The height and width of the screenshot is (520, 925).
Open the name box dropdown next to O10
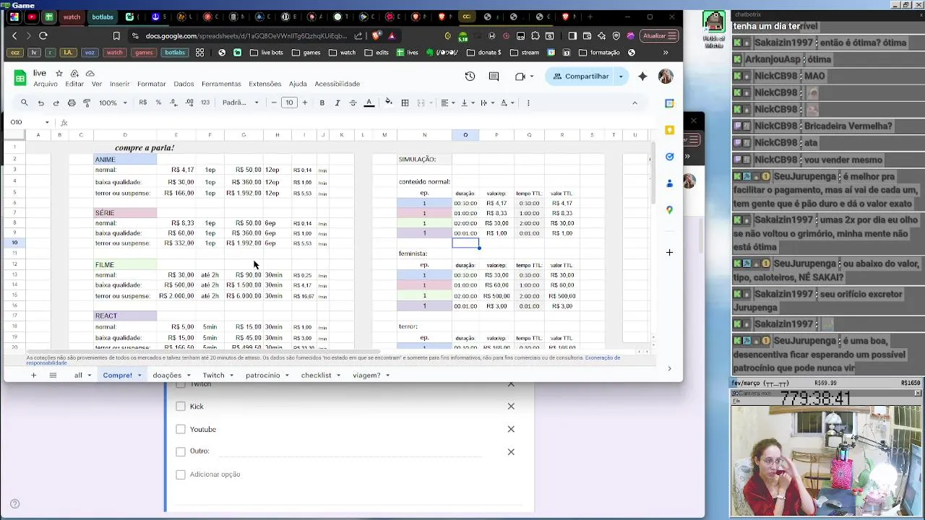(x=47, y=122)
